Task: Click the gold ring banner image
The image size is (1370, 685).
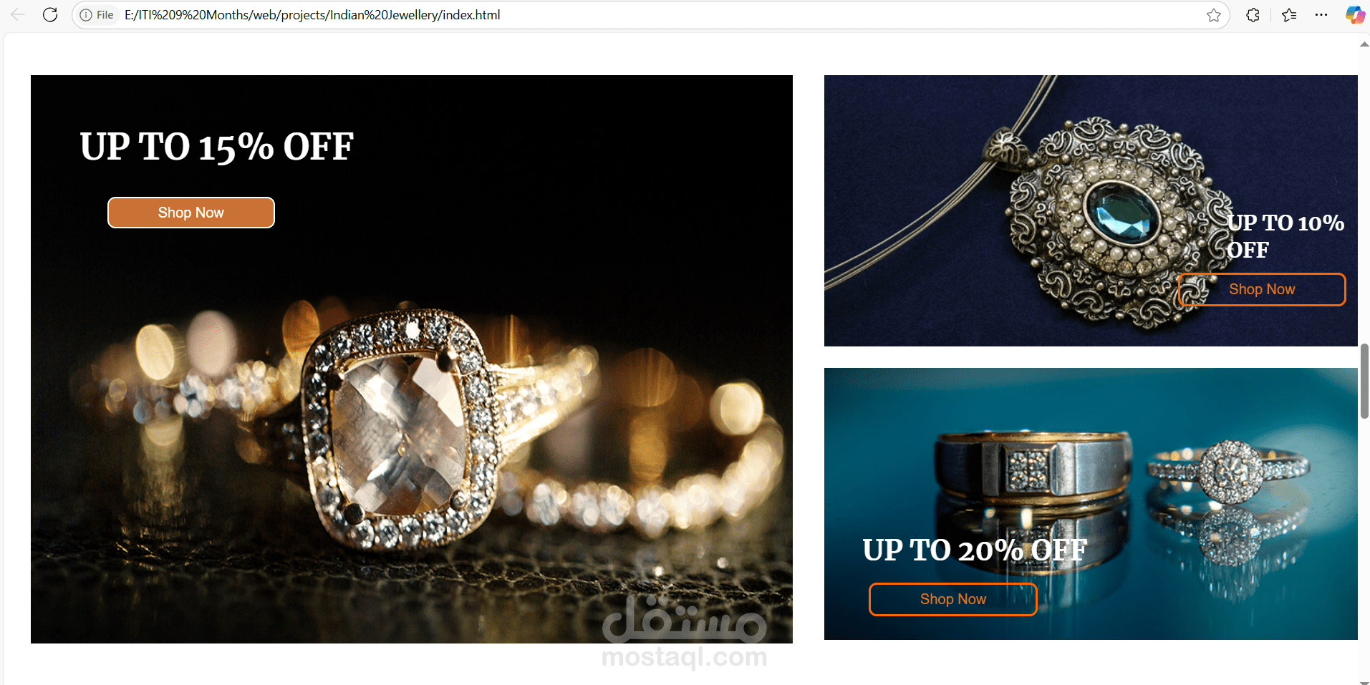Action: pos(412,359)
